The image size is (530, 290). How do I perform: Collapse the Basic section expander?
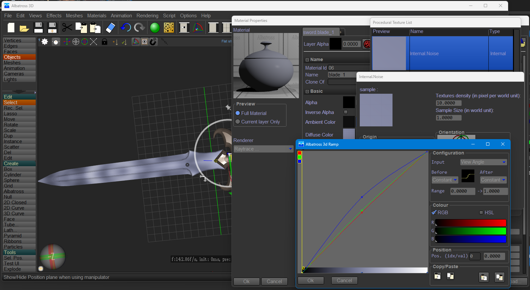pyautogui.click(x=307, y=91)
